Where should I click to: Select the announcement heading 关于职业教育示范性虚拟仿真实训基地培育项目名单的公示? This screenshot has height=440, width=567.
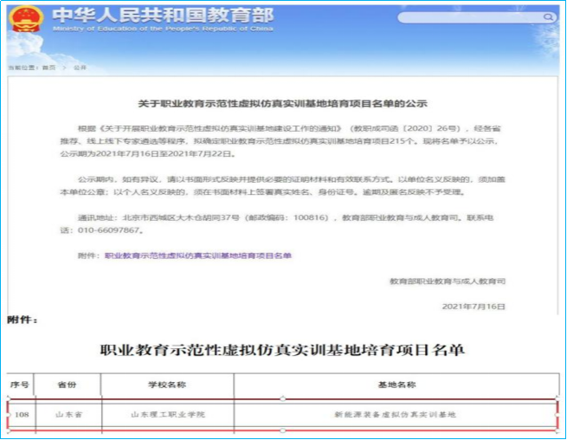(x=283, y=104)
